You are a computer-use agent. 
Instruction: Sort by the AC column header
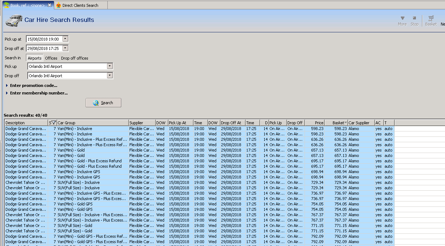point(379,123)
